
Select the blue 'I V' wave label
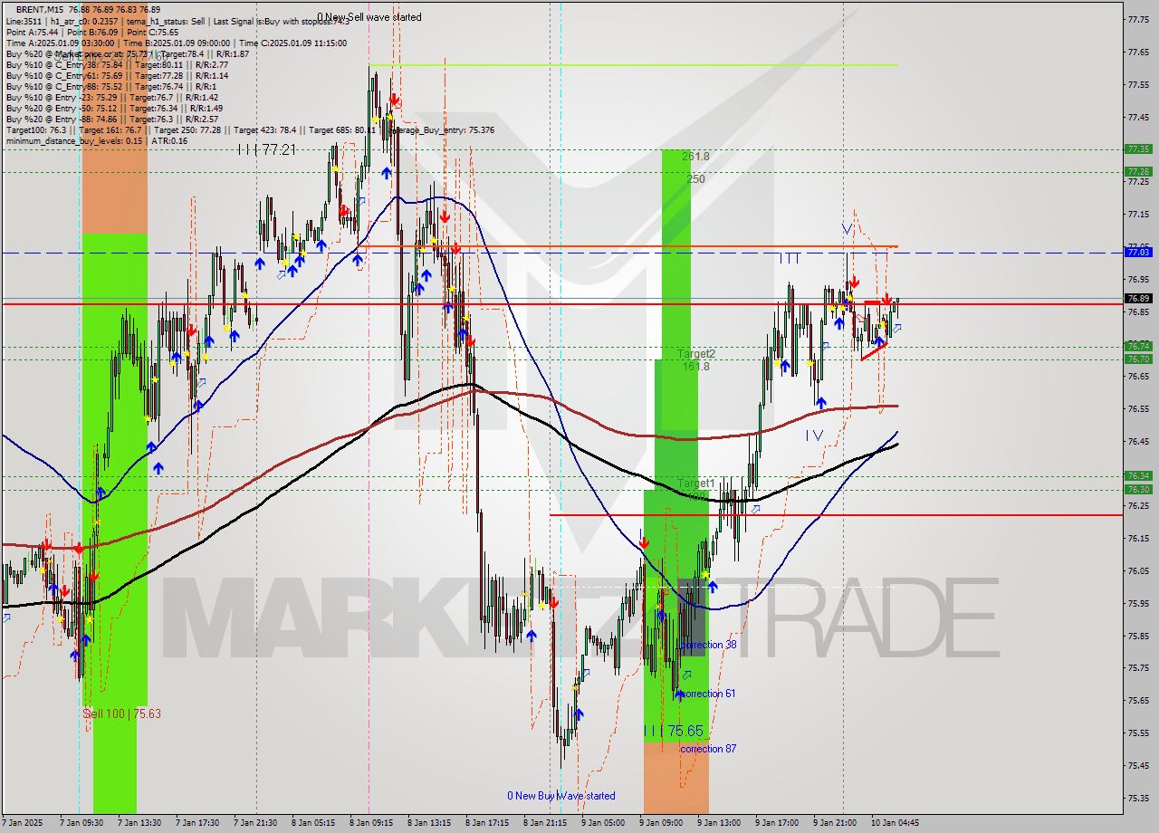click(x=814, y=436)
